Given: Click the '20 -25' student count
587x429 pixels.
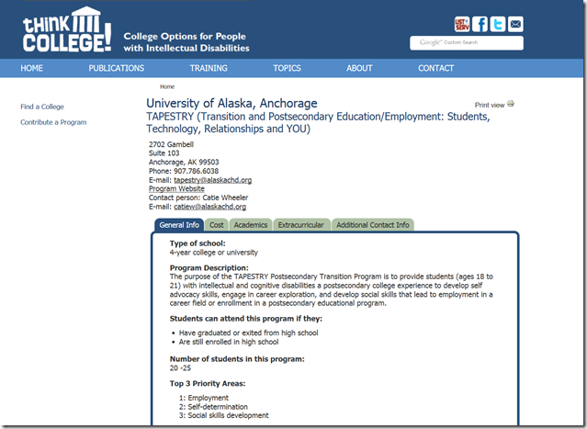Looking at the screenshot, I should tap(180, 368).
